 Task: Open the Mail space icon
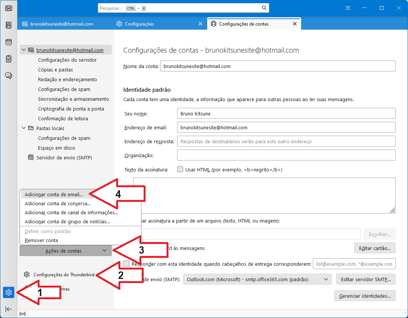click(x=9, y=8)
